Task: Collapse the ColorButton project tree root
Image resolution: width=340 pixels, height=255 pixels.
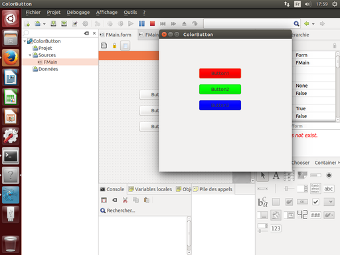Action: pyautogui.click(x=25, y=41)
